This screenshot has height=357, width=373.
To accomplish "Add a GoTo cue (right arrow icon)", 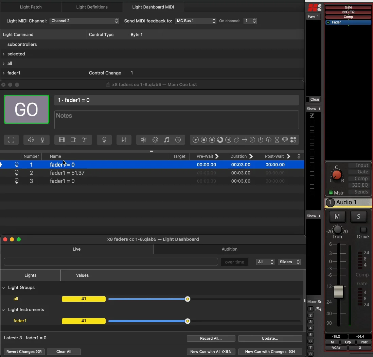I will [x=244, y=140].
